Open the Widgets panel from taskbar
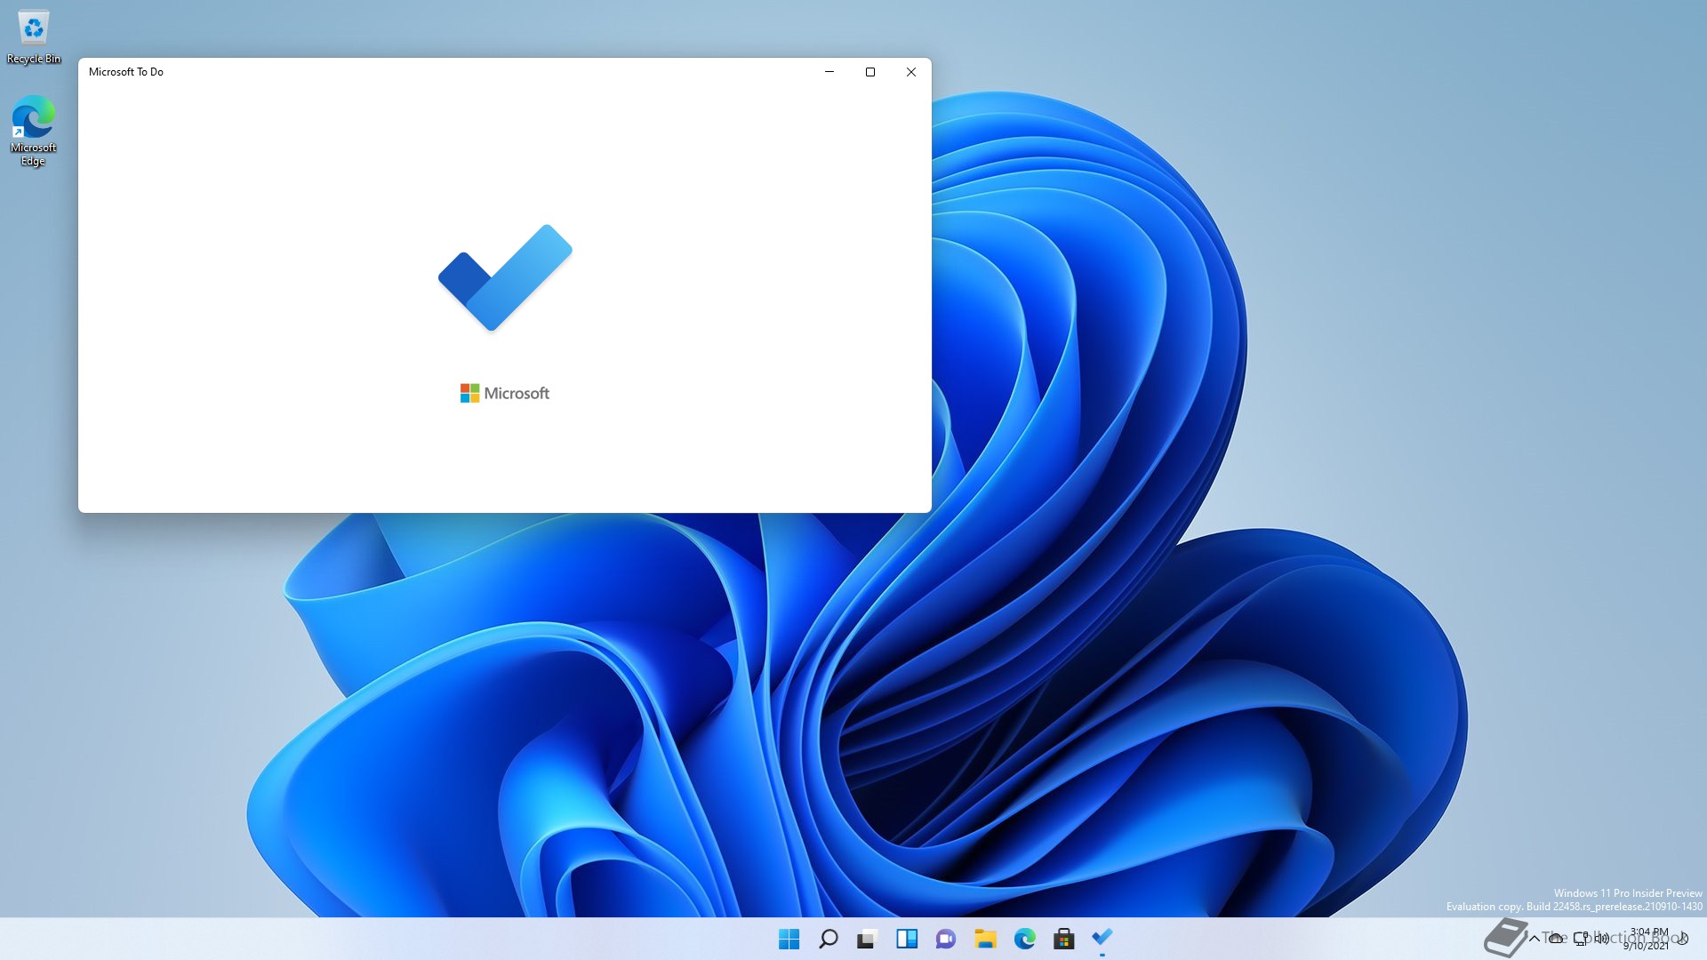Viewport: 1707px width, 960px height. tap(907, 939)
